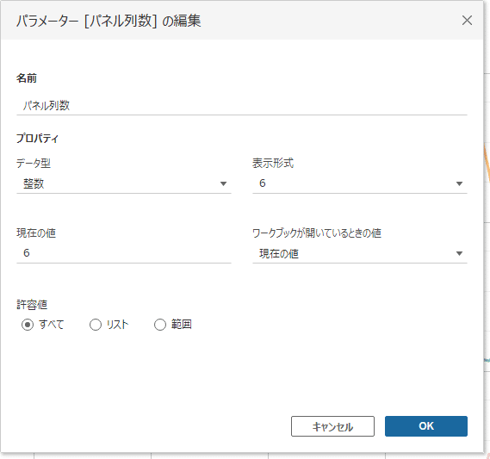Select the すべて radio button
The width and height of the screenshot is (490, 459).
[28, 325]
